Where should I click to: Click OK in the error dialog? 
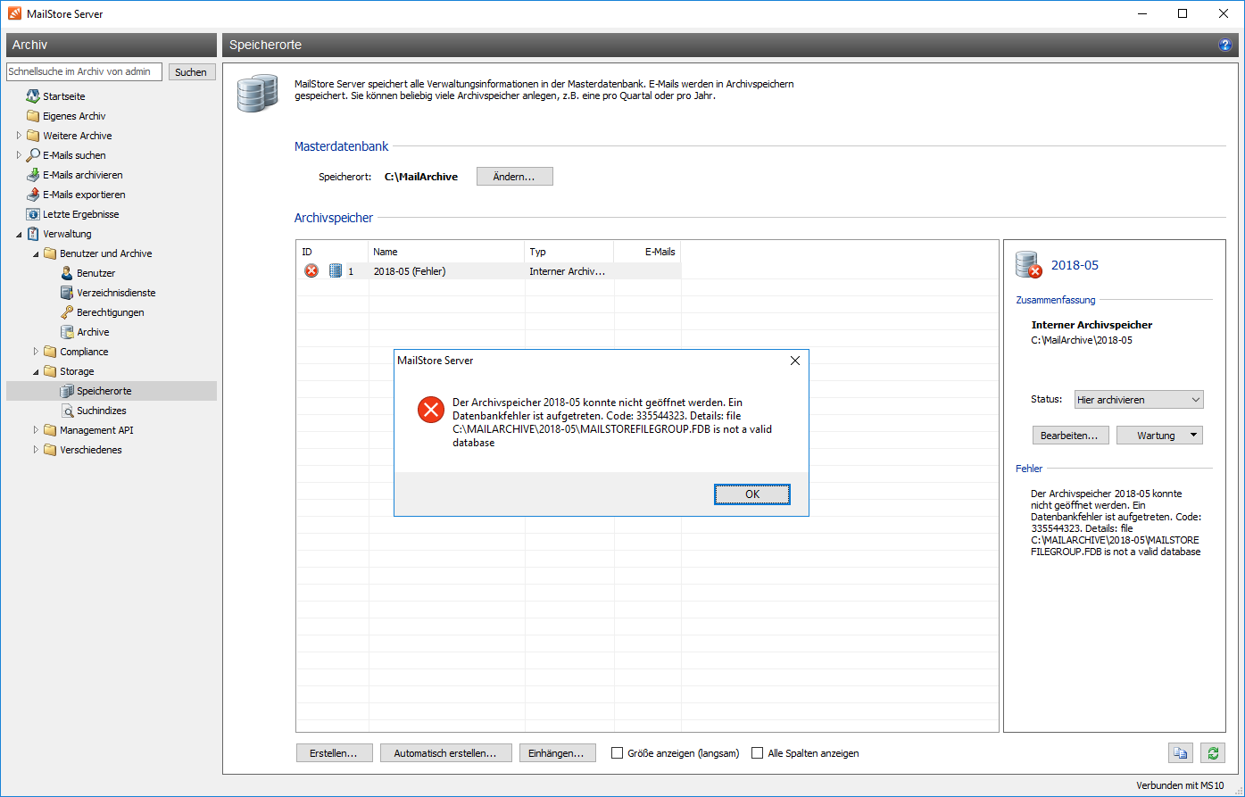pyautogui.click(x=752, y=494)
